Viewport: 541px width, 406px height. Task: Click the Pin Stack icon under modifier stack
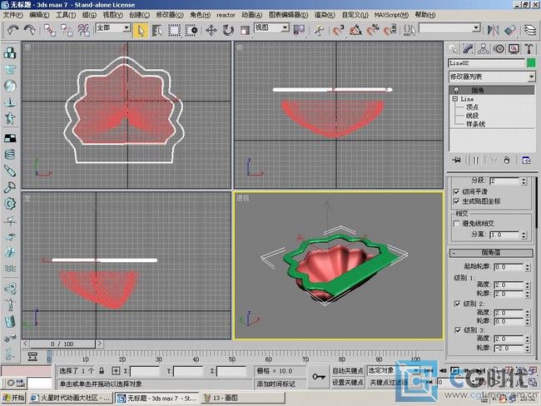pos(457,160)
